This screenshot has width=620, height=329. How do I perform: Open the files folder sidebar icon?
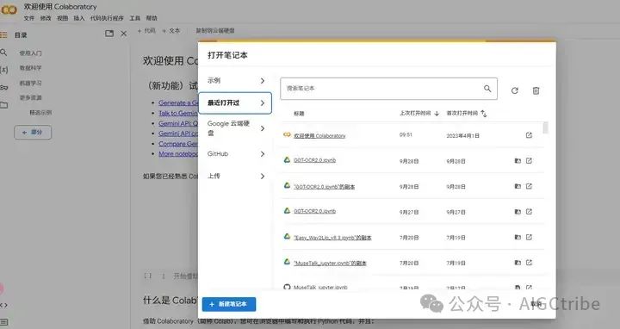(4, 105)
